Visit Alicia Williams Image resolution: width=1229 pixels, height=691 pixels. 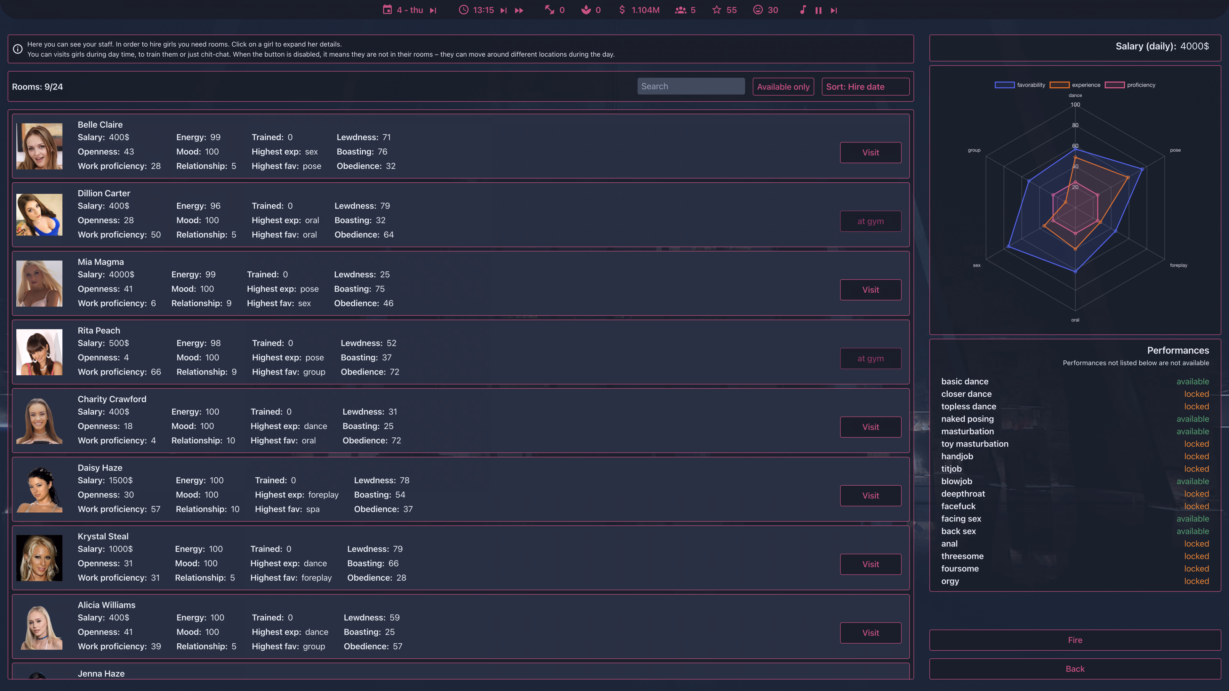coord(870,633)
